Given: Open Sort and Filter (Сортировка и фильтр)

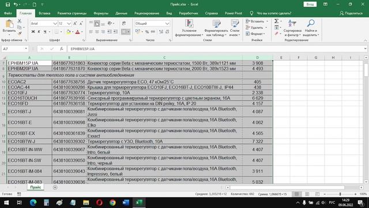Looking at the screenshot, I should click(x=292, y=28).
